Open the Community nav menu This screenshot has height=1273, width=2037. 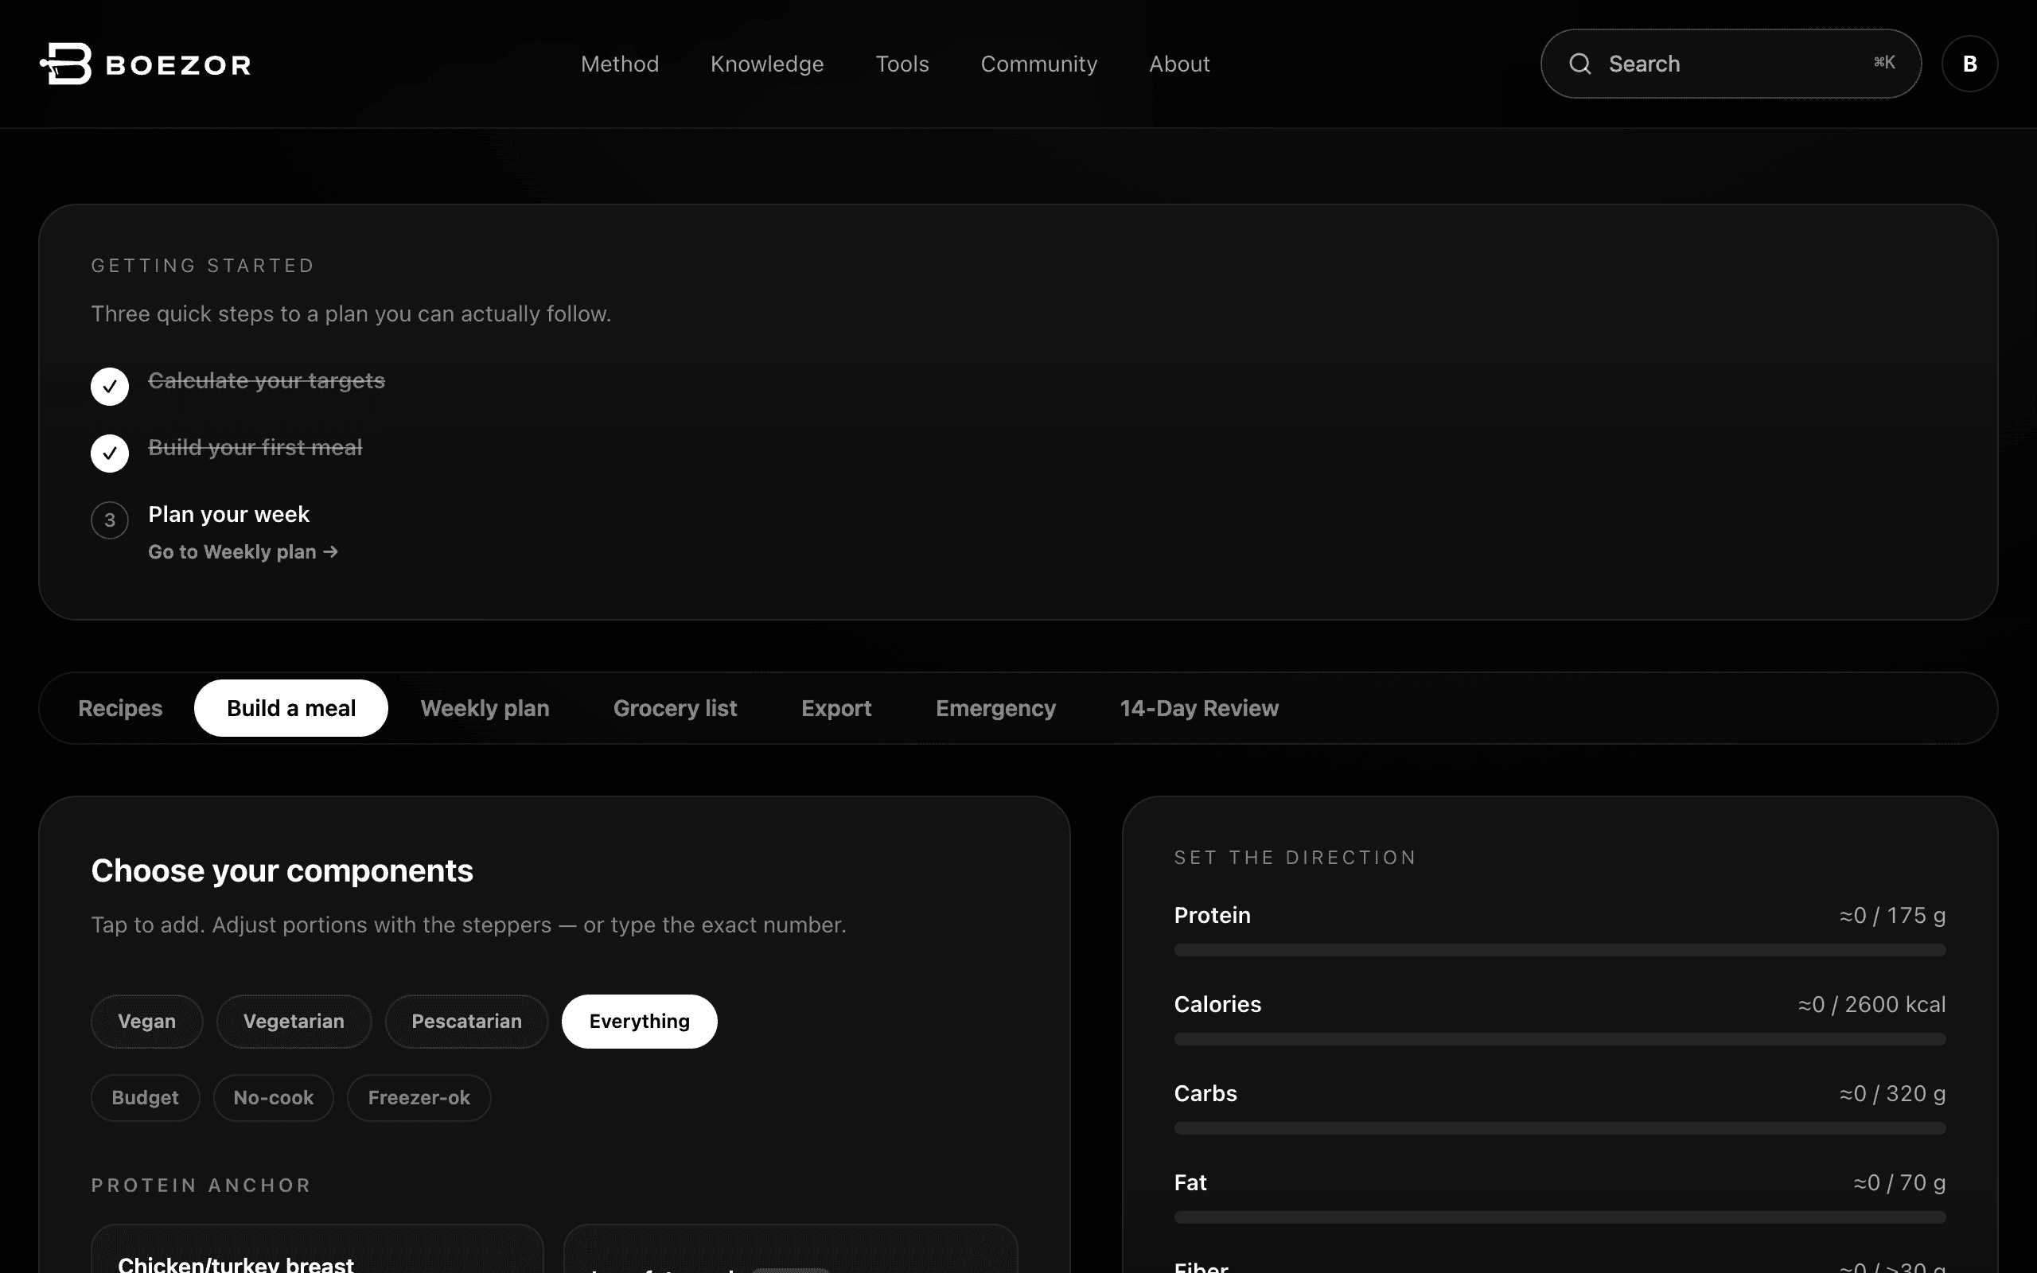click(x=1038, y=64)
